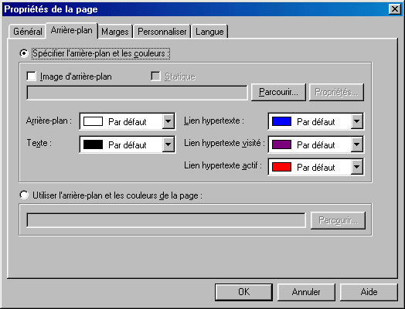
Task: Click Parcourir next to background image field
Action: point(278,92)
